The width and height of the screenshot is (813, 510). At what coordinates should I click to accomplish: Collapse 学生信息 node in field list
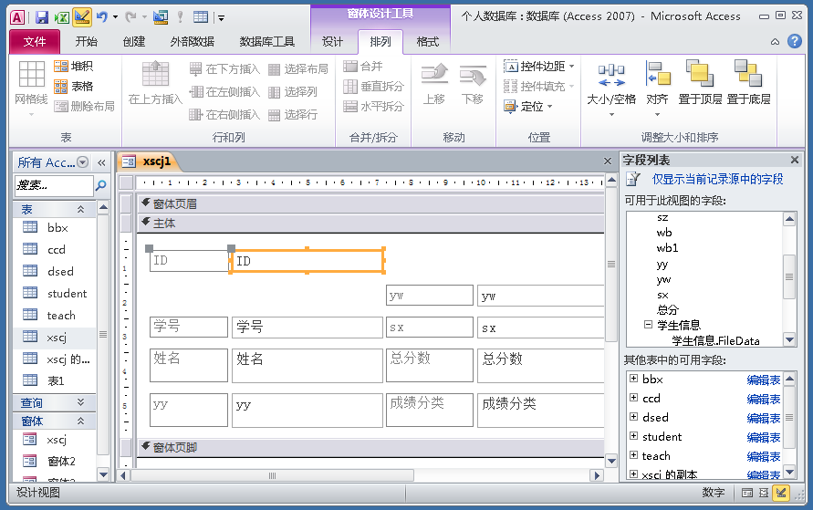click(x=648, y=325)
